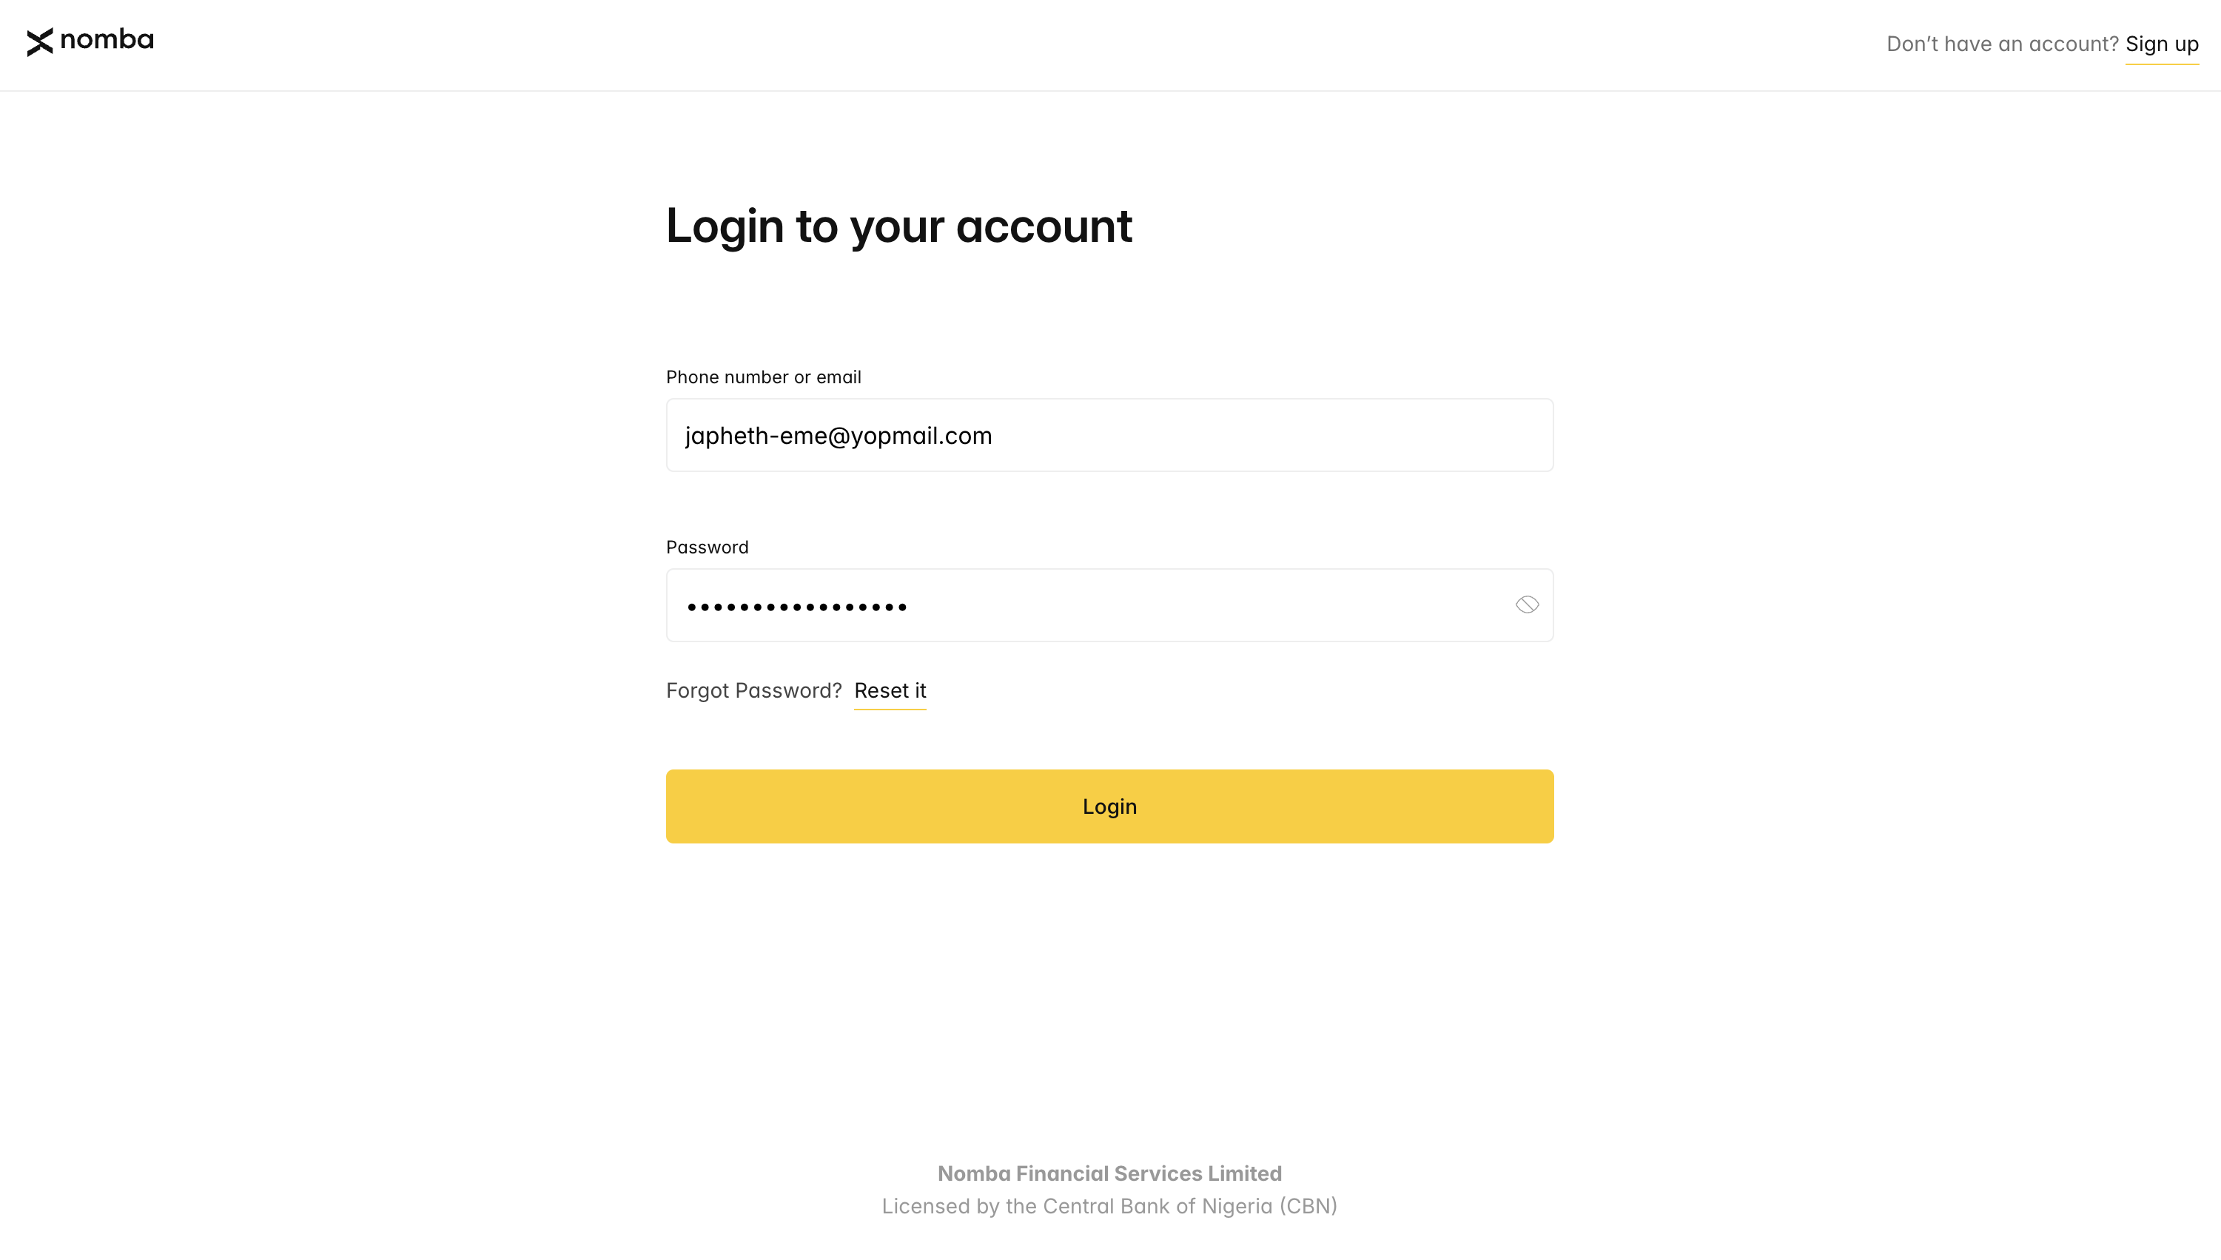The image size is (2221, 1260).
Task: Click the Nomba Financial Services Limited footer text
Action: pos(1109,1173)
